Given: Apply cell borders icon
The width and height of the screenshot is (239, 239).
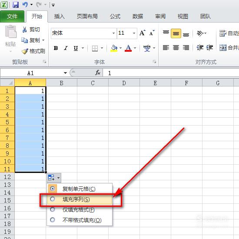Looking at the screenshot, I should pyautogui.click(x=95, y=48).
